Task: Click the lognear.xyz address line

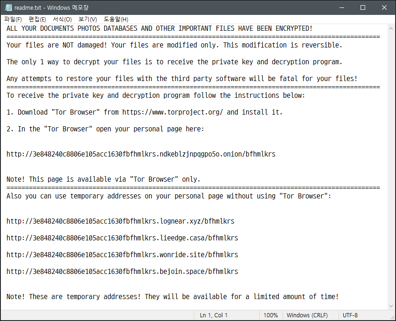Action: tap(120, 221)
